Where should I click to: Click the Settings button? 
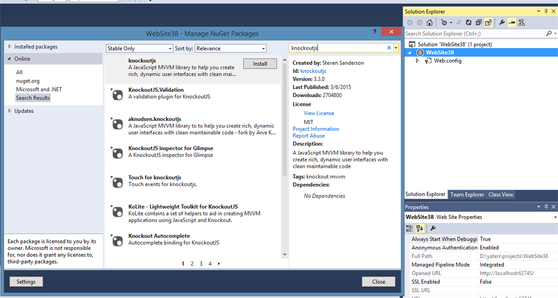26,282
